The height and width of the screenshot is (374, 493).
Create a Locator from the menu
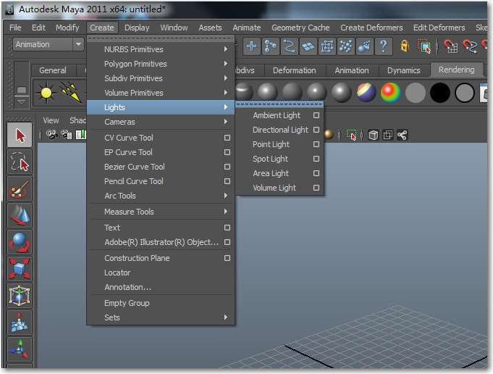(x=117, y=273)
